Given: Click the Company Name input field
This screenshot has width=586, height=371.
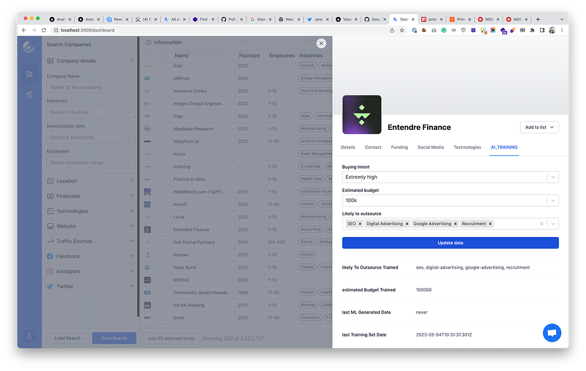Looking at the screenshot, I should coord(91,87).
